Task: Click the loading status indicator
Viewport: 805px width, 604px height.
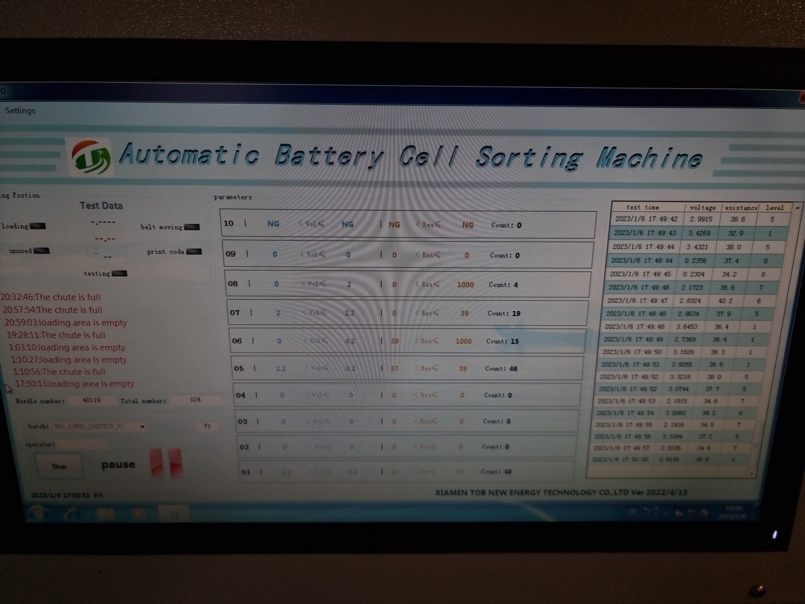Action: (38, 226)
